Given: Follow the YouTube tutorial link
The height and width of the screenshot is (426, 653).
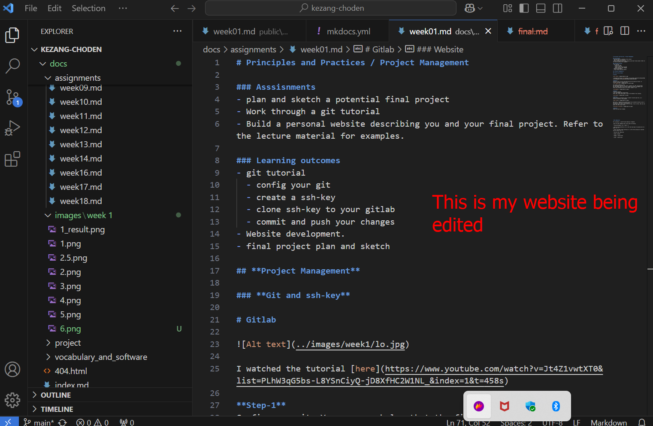Looking at the screenshot, I should 420,374.
